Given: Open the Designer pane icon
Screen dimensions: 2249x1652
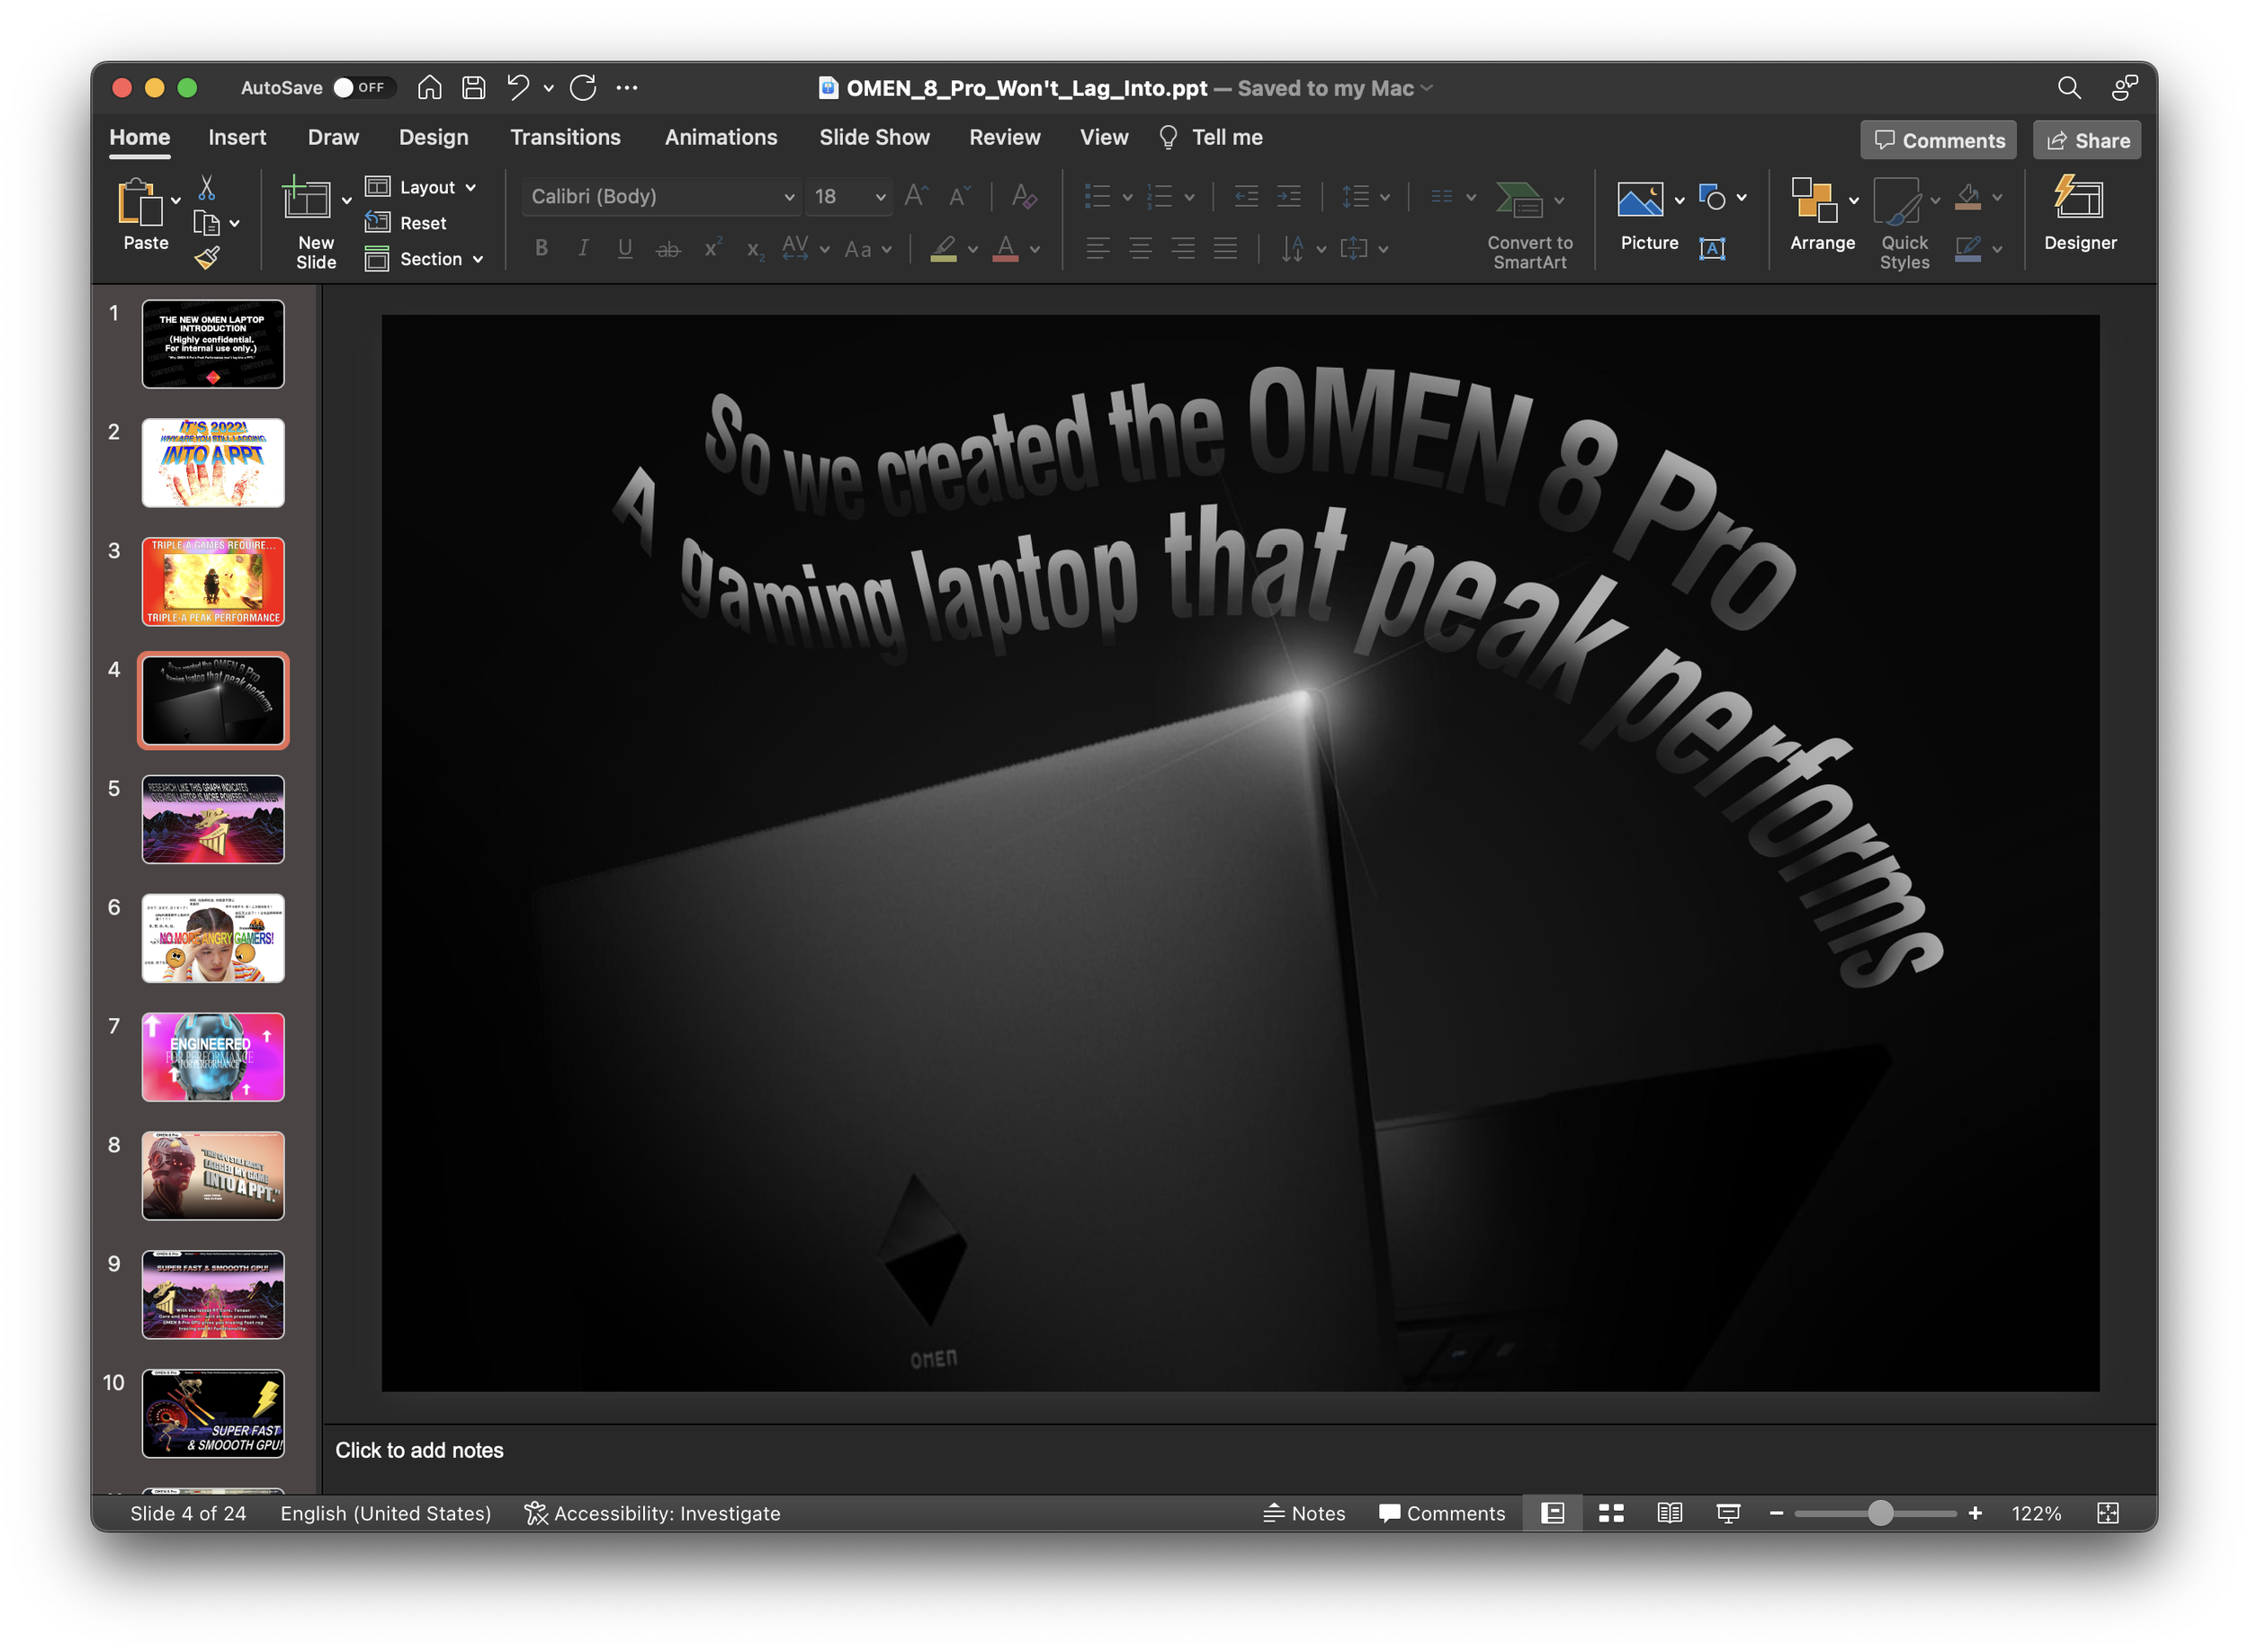Looking at the screenshot, I should [x=2079, y=198].
